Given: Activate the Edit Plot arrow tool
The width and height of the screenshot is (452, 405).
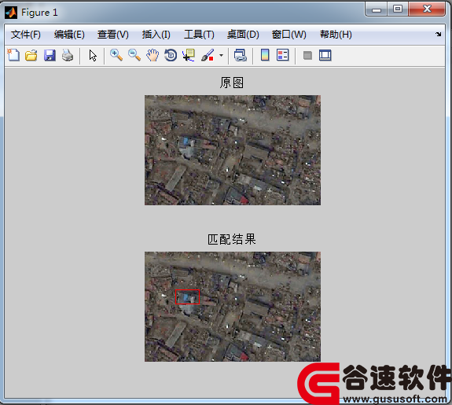Looking at the screenshot, I should pos(93,55).
